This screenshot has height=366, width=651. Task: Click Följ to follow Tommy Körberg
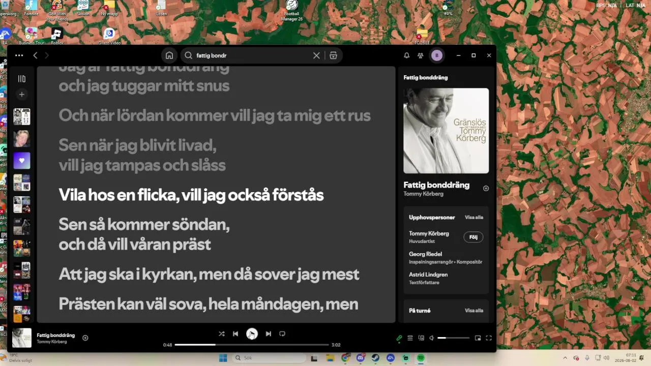coord(474,237)
